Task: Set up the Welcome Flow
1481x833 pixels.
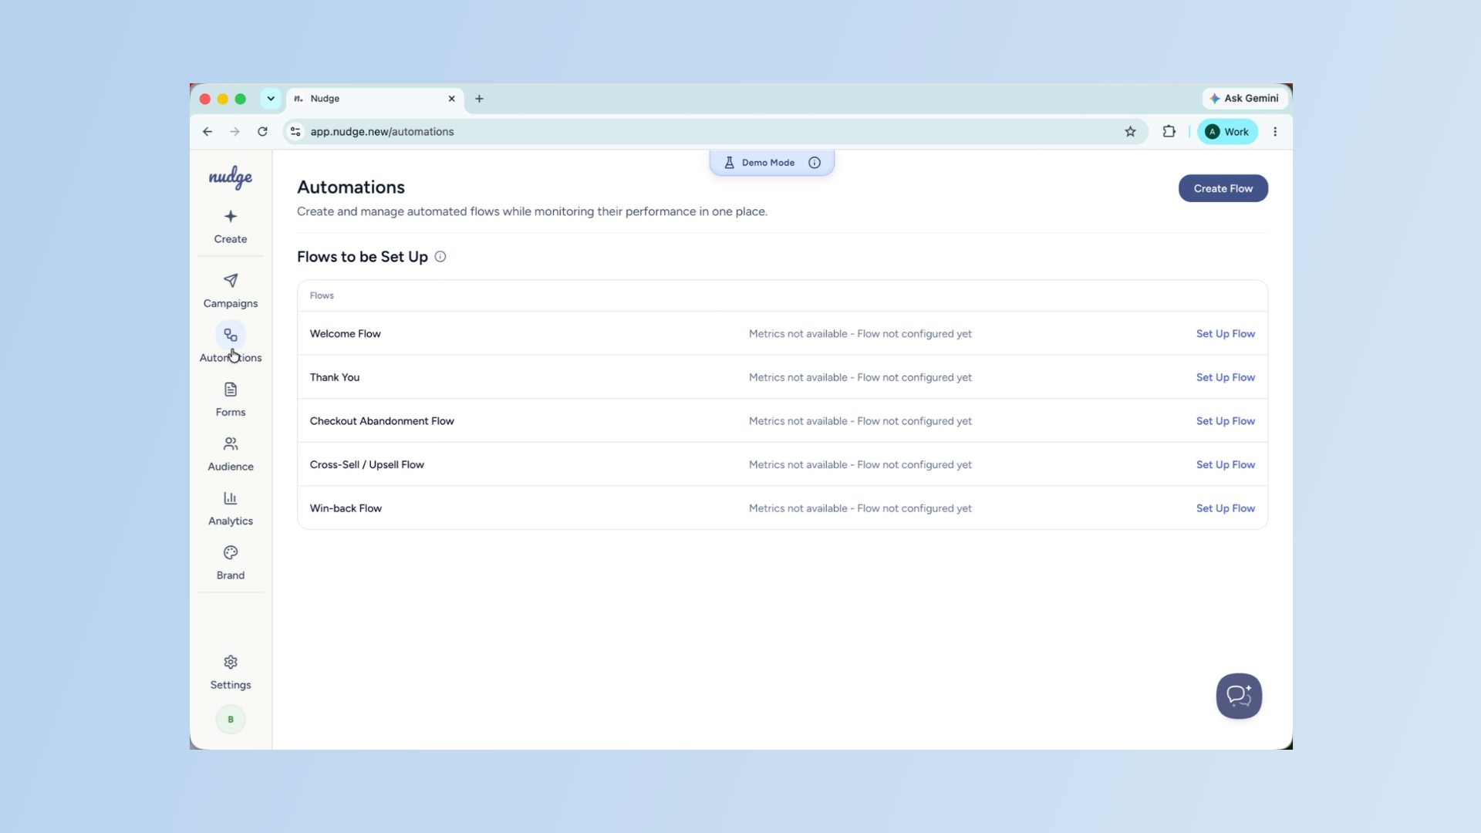Action: [x=1226, y=334]
